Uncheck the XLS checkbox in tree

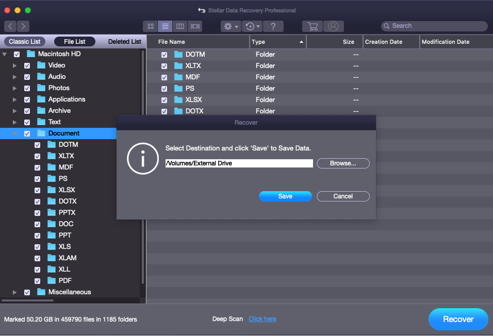[x=38, y=247]
